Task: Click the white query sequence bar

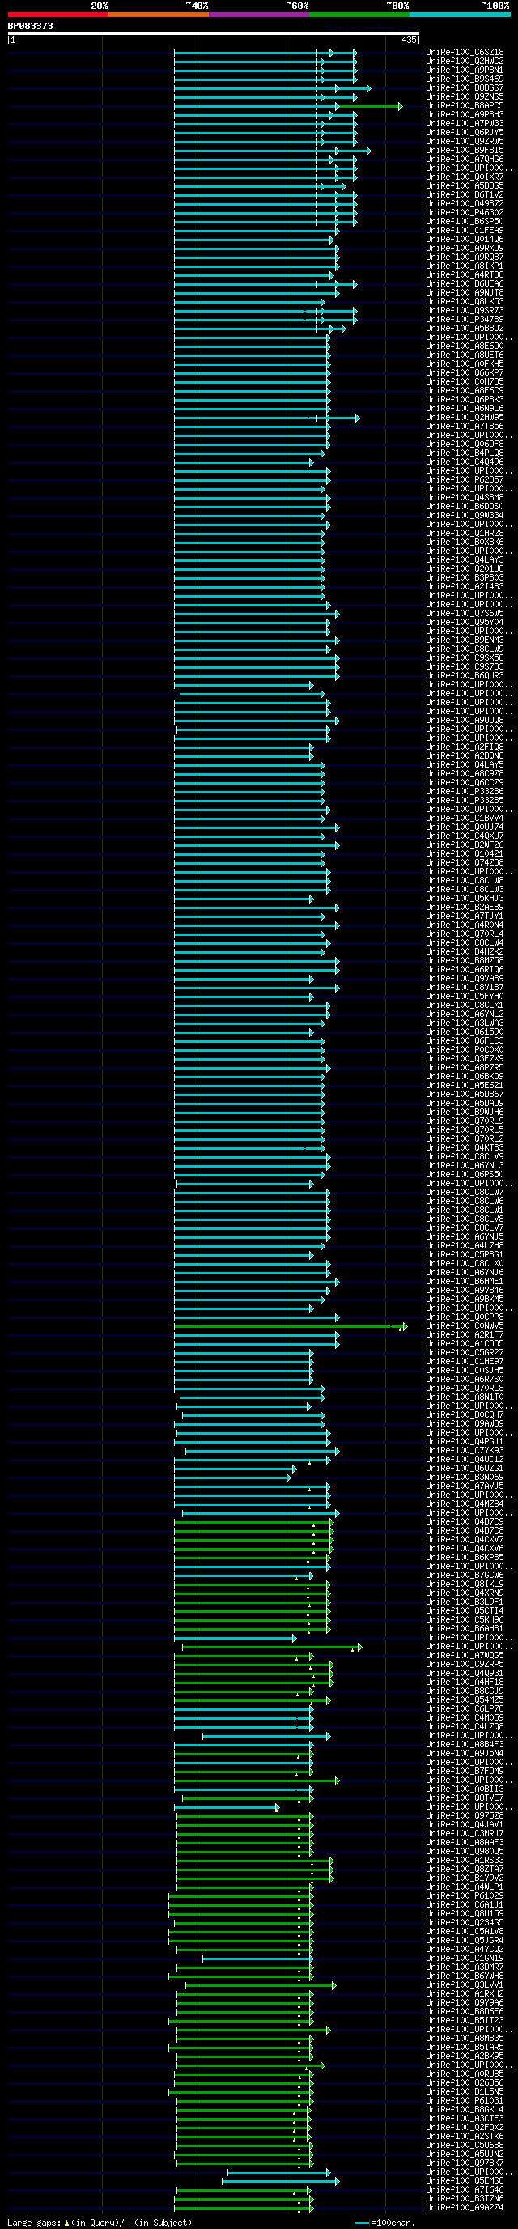Action: 214,34
